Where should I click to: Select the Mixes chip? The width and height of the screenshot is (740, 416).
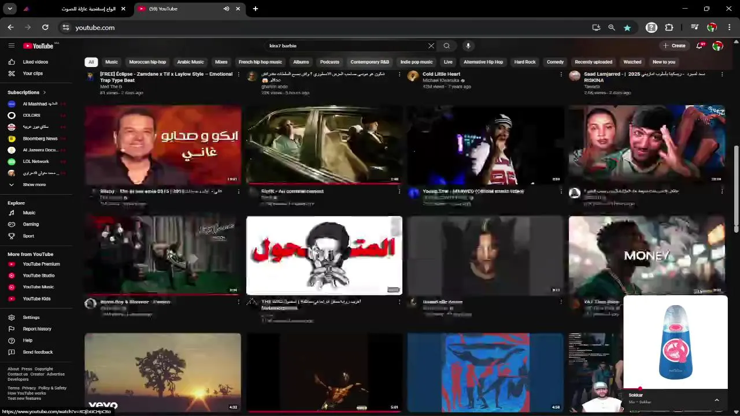tap(221, 62)
